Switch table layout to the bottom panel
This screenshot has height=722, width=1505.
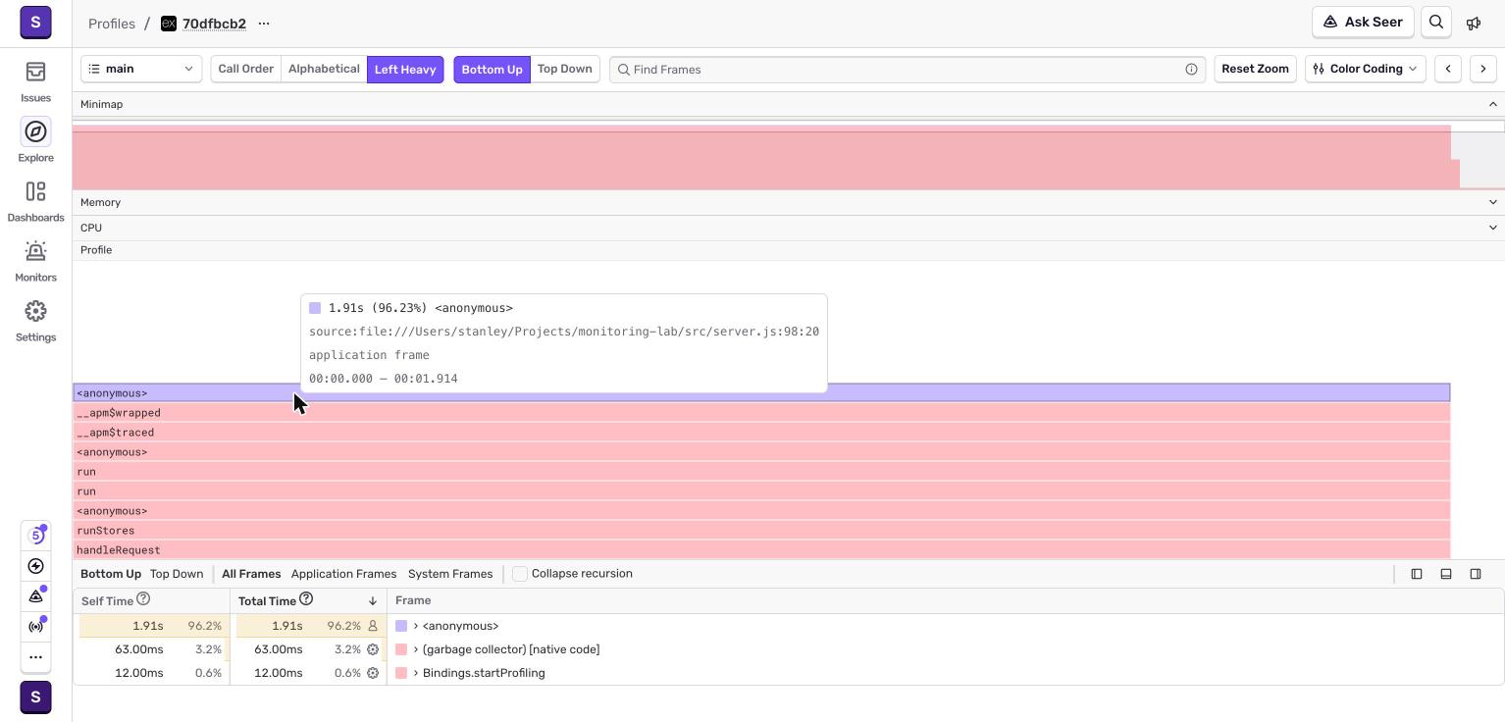click(x=1446, y=574)
